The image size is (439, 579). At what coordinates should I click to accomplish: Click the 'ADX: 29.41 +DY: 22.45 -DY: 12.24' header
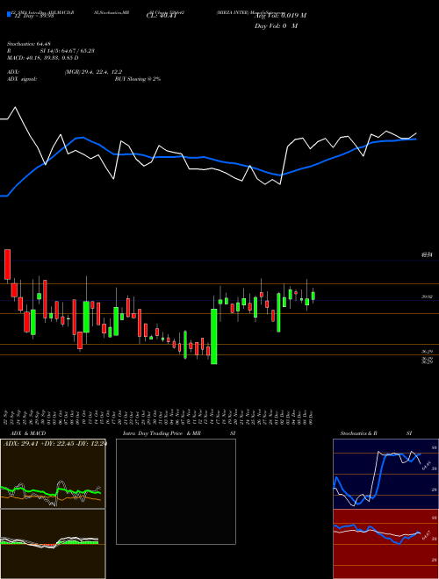pyautogui.click(x=54, y=443)
